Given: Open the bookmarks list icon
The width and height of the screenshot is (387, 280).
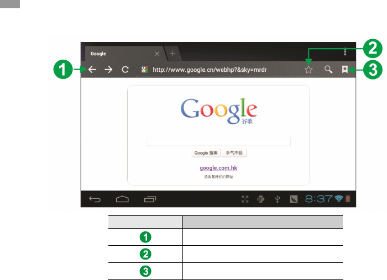Looking at the screenshot, I should point(345,69).
